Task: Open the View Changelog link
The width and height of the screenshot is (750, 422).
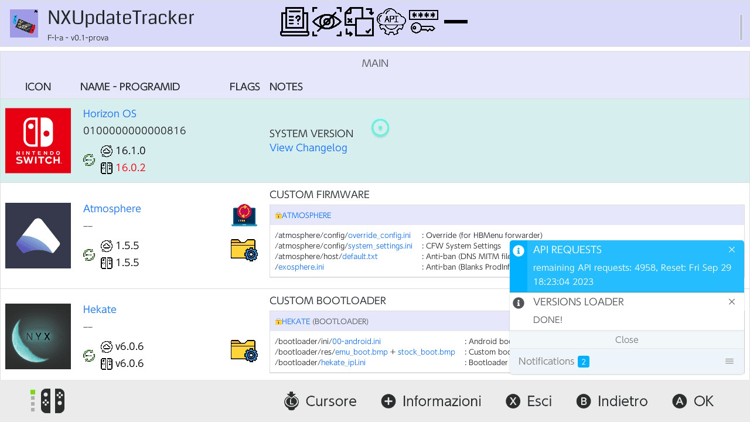Action: [x=308, y=148]
